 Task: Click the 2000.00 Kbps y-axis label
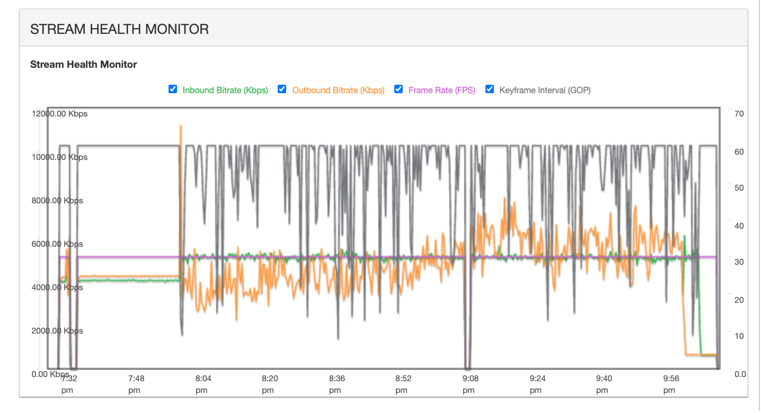point(57,331)
